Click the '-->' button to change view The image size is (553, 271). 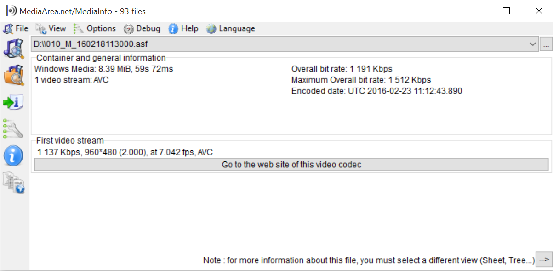point(544,260)
